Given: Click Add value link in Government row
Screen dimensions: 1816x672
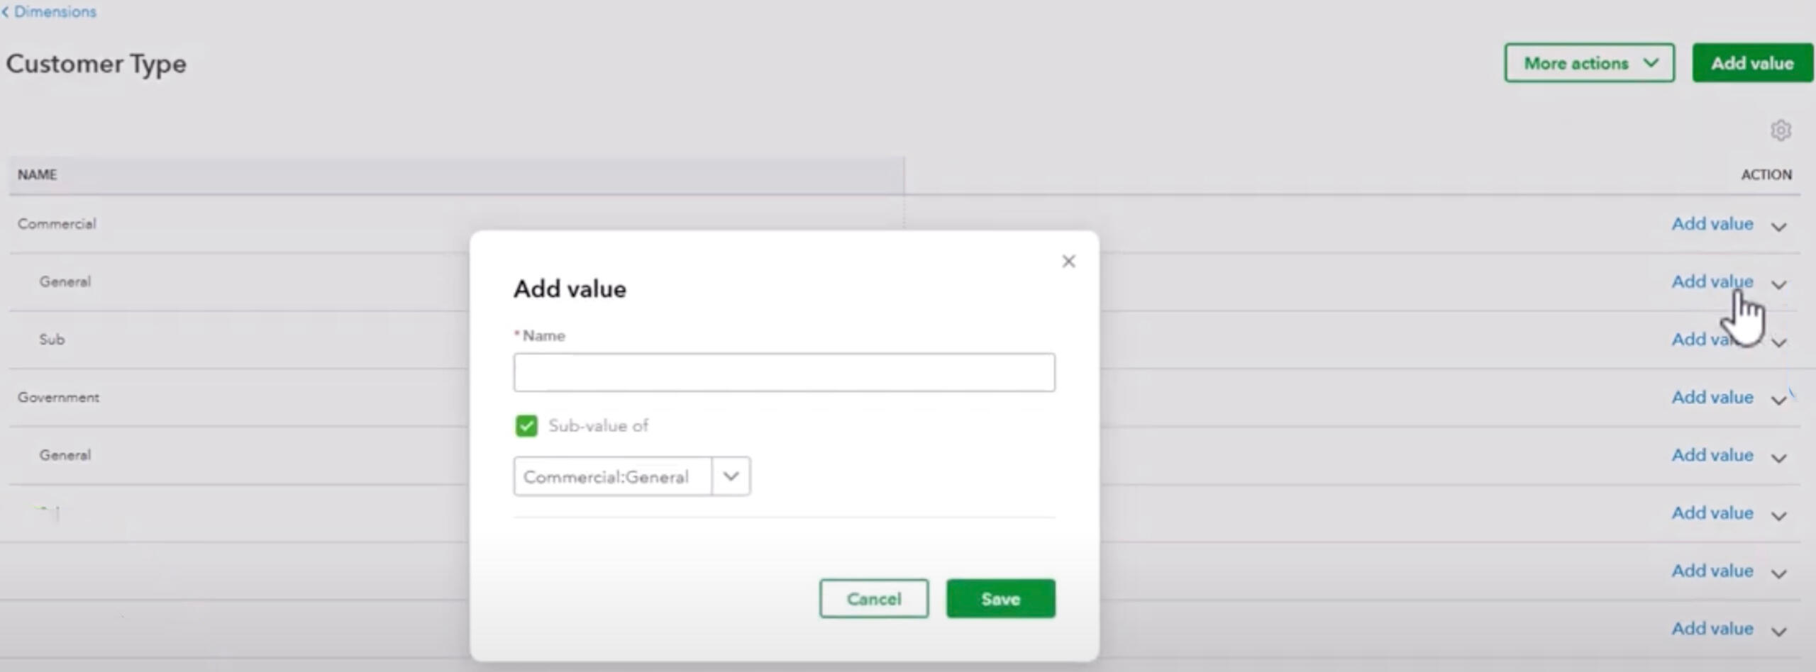Looking at the screenshot, I should pyautogui.click(x=1712, y=398).
